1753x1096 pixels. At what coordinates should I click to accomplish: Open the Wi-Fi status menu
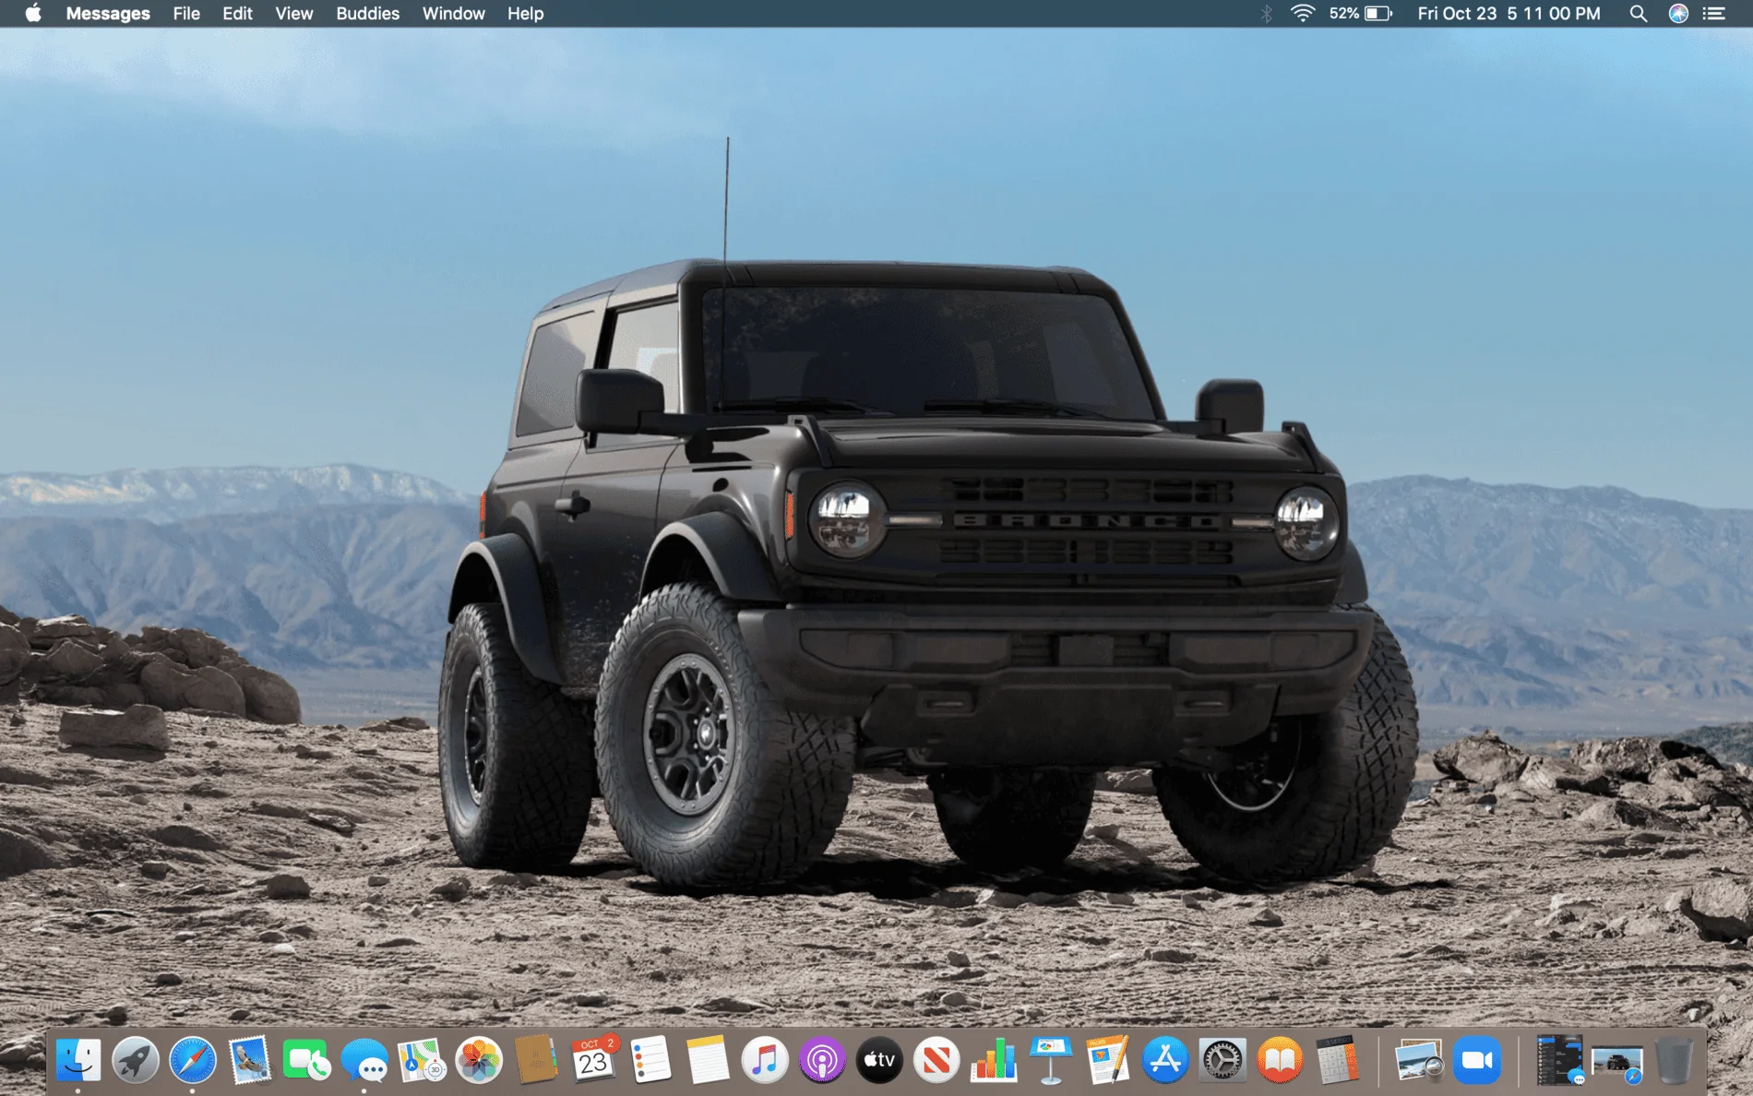tap(1302, 13)
